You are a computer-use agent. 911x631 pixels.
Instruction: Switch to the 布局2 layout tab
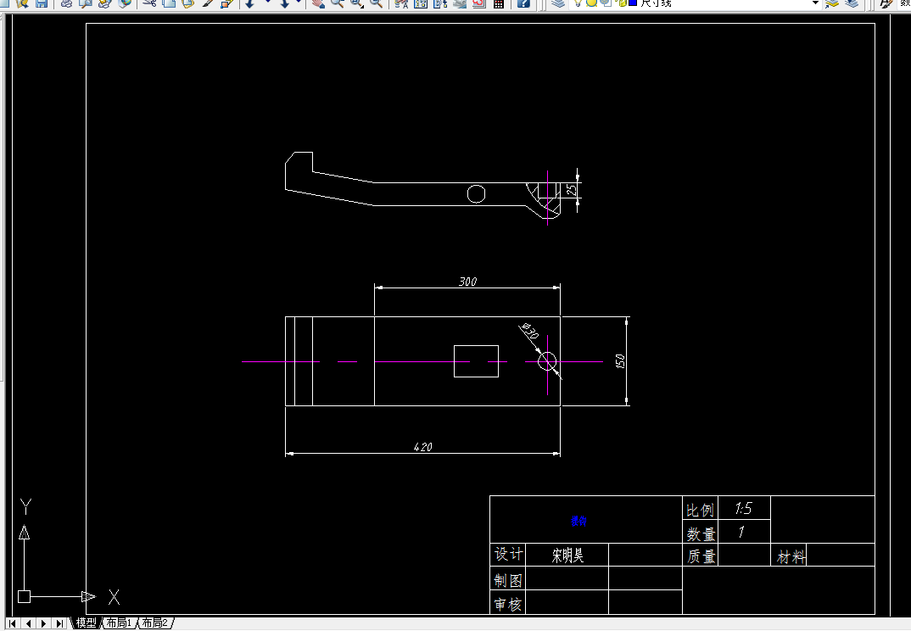click(155, 623)
